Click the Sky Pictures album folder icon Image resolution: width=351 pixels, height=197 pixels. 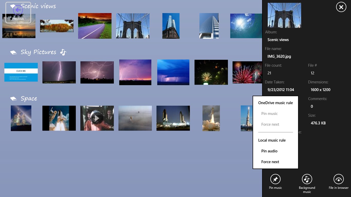(x=13, y=52)
